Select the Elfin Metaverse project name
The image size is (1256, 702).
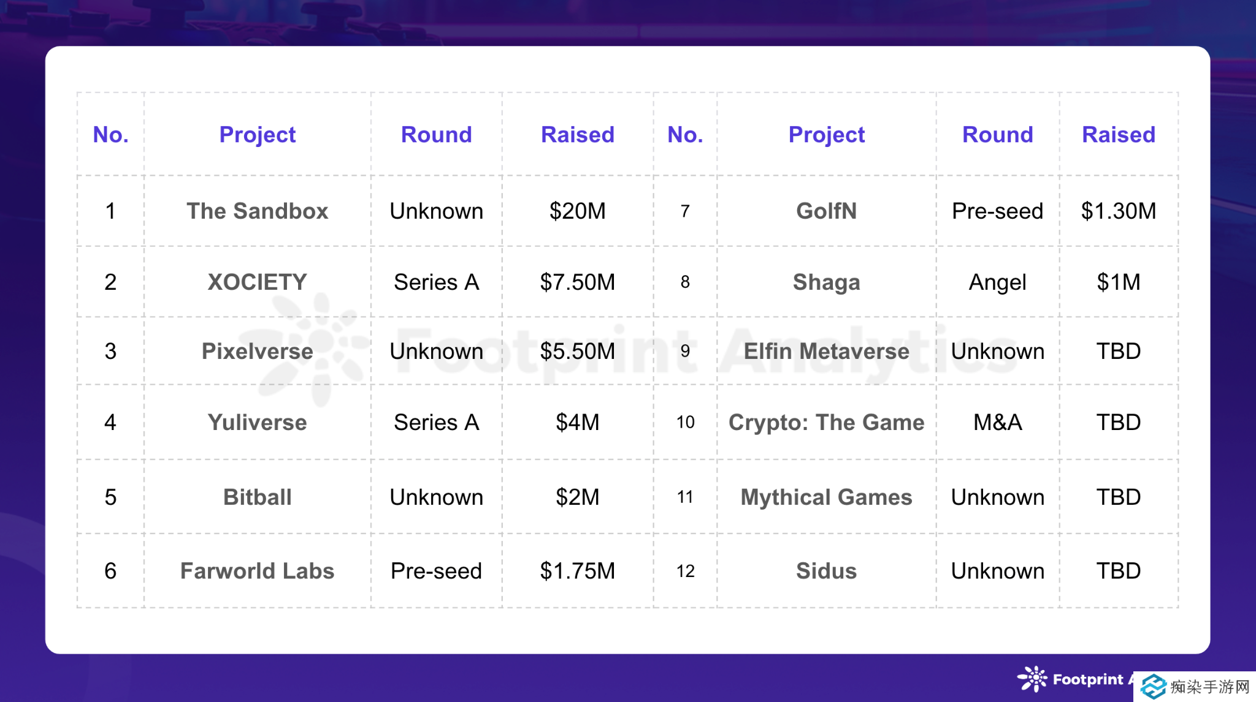(826, 352)
